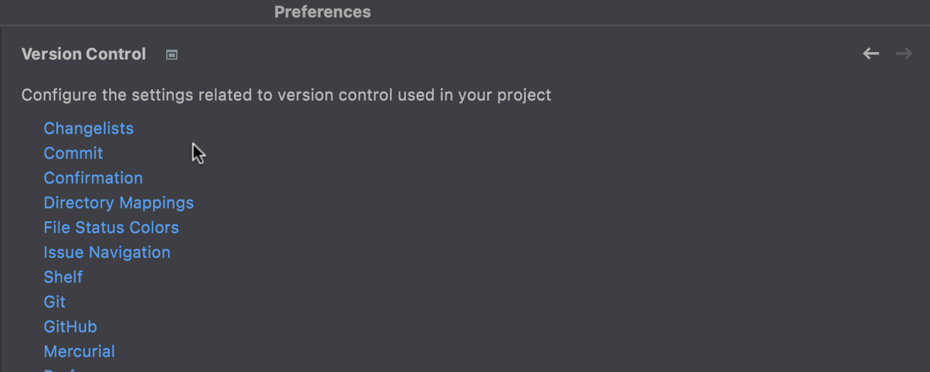Select the Directory Mappings link
This screenshot has width=930, height=372.
(118, 203)
